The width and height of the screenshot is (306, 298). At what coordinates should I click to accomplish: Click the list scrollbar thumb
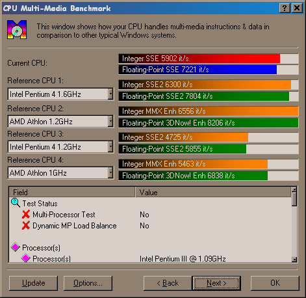coord(294,199)
